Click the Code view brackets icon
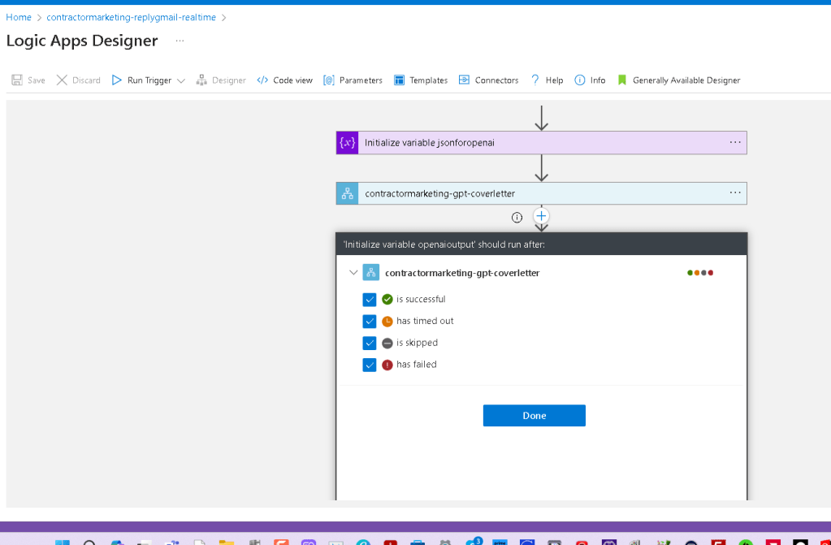 pos(262,80)
